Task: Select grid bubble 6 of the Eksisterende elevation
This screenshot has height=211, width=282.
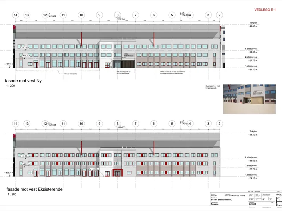Action: tap(154, 124)
